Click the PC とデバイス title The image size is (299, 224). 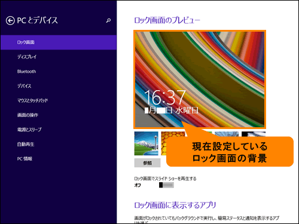tap(37, 20)
